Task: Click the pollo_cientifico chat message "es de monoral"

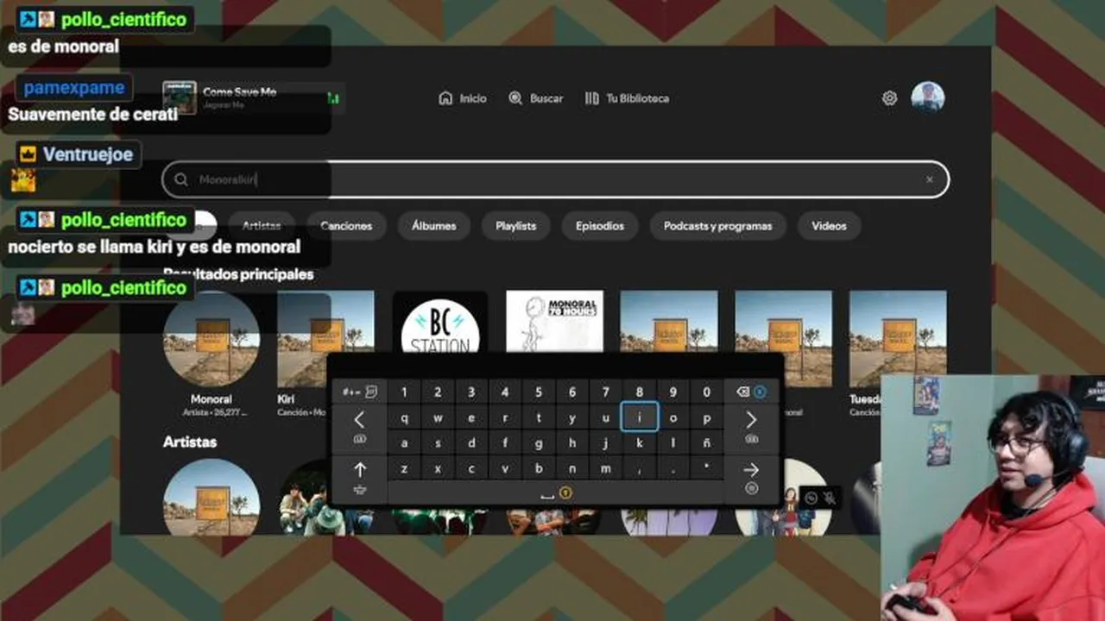Action: pos(64,47)
